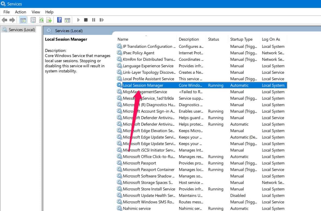This screenshot has width=321, height=211.
Task: Open Help via blue question mark icon
Action: point(59,20)
